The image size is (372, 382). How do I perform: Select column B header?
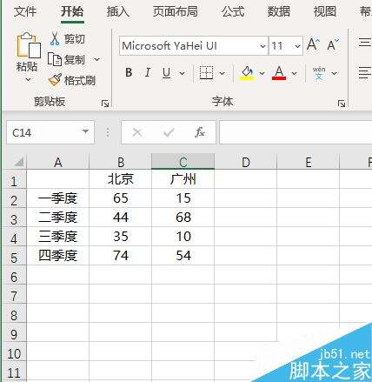pos(121,162)
